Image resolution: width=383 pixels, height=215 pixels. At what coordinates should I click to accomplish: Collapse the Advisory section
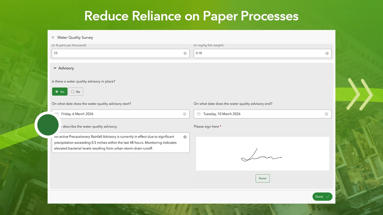[55, 68]
